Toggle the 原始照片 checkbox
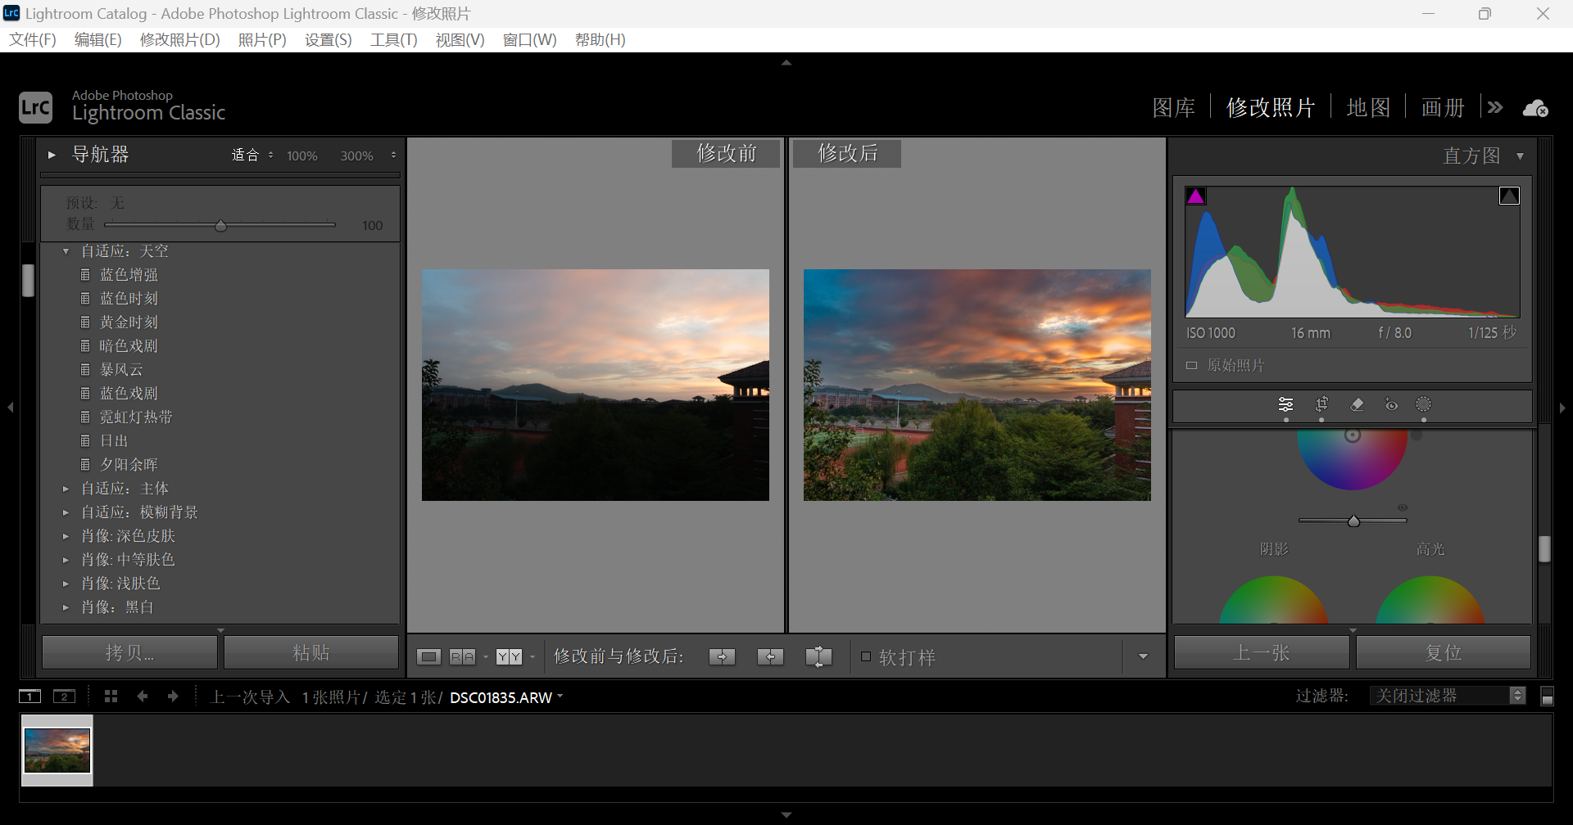1573x825 pixels. click(x=1192, y=365)
